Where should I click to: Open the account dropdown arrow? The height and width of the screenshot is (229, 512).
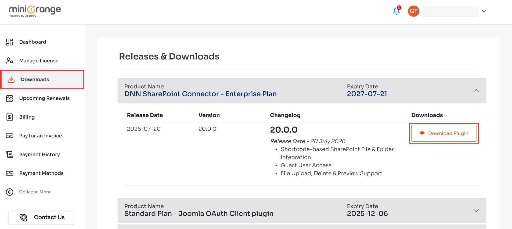pos(484,11)
